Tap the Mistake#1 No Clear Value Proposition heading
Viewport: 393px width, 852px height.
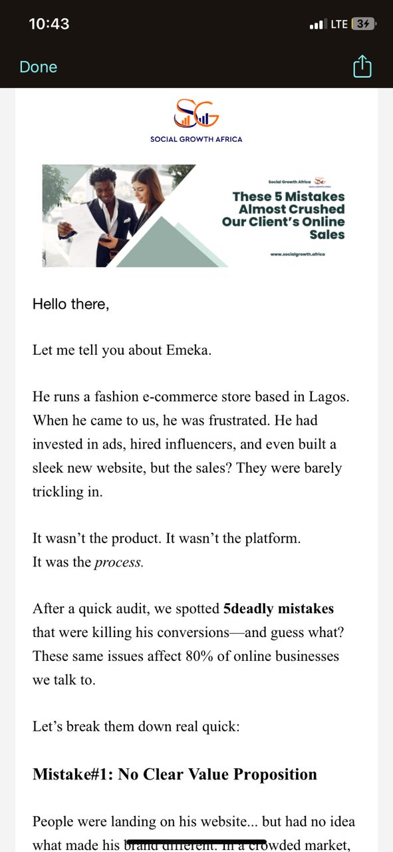pos(175,774)
